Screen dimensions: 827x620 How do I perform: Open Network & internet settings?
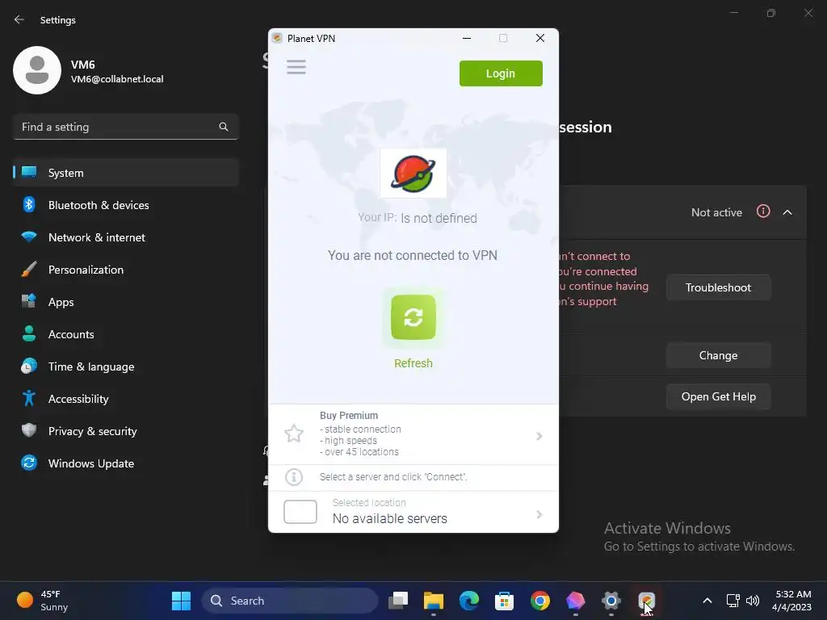coord(125,237)
